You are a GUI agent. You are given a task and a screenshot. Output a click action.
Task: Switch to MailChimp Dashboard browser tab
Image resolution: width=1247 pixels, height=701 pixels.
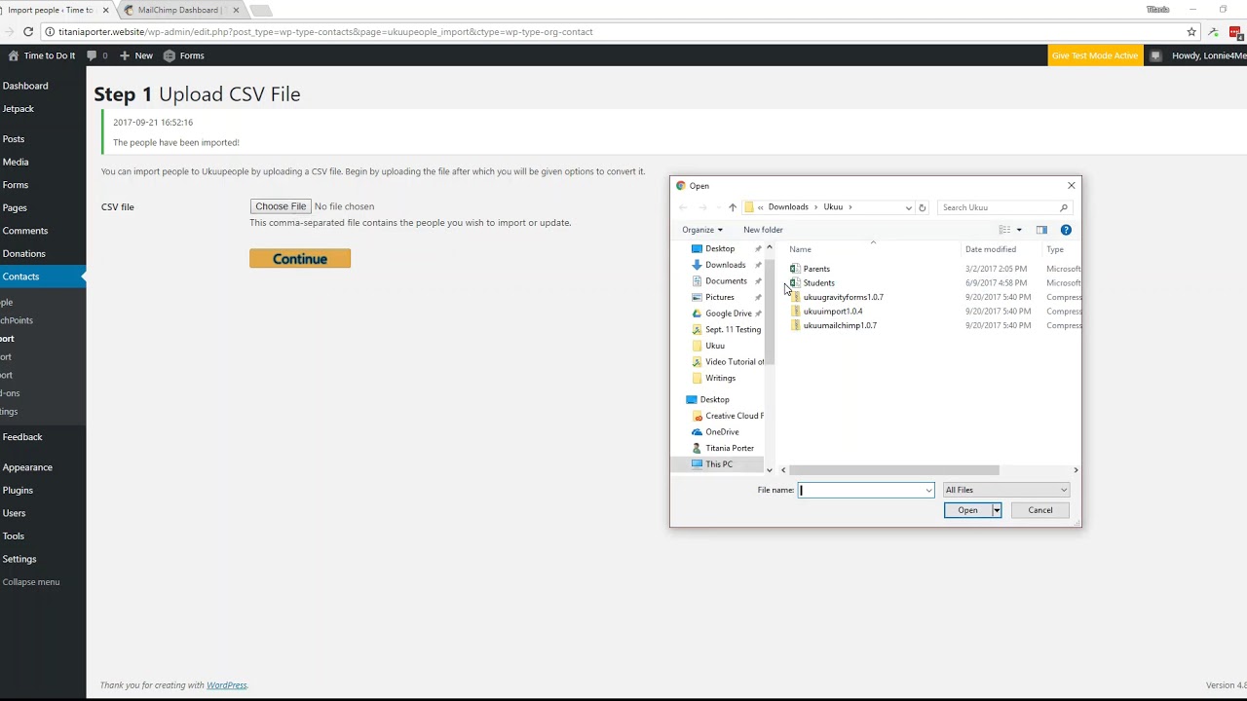point(177,10)
